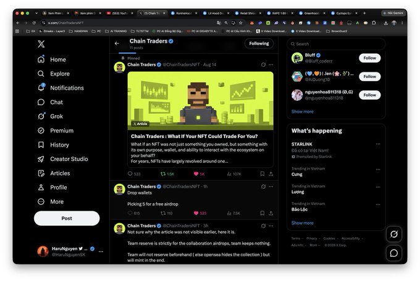Go to Profile from the sidebar

tap(52, 188)
